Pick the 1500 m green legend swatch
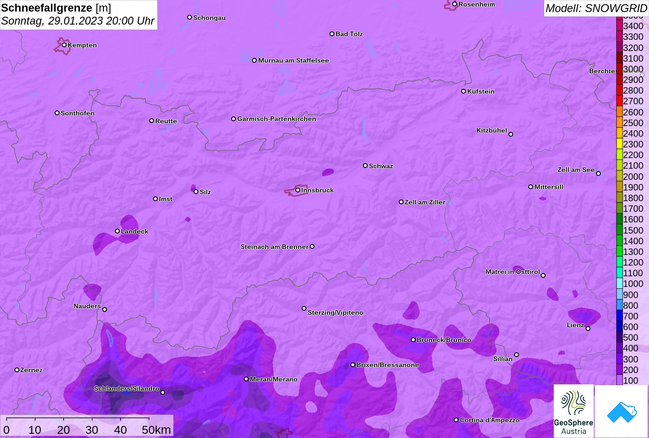 (x=619, y=230)
